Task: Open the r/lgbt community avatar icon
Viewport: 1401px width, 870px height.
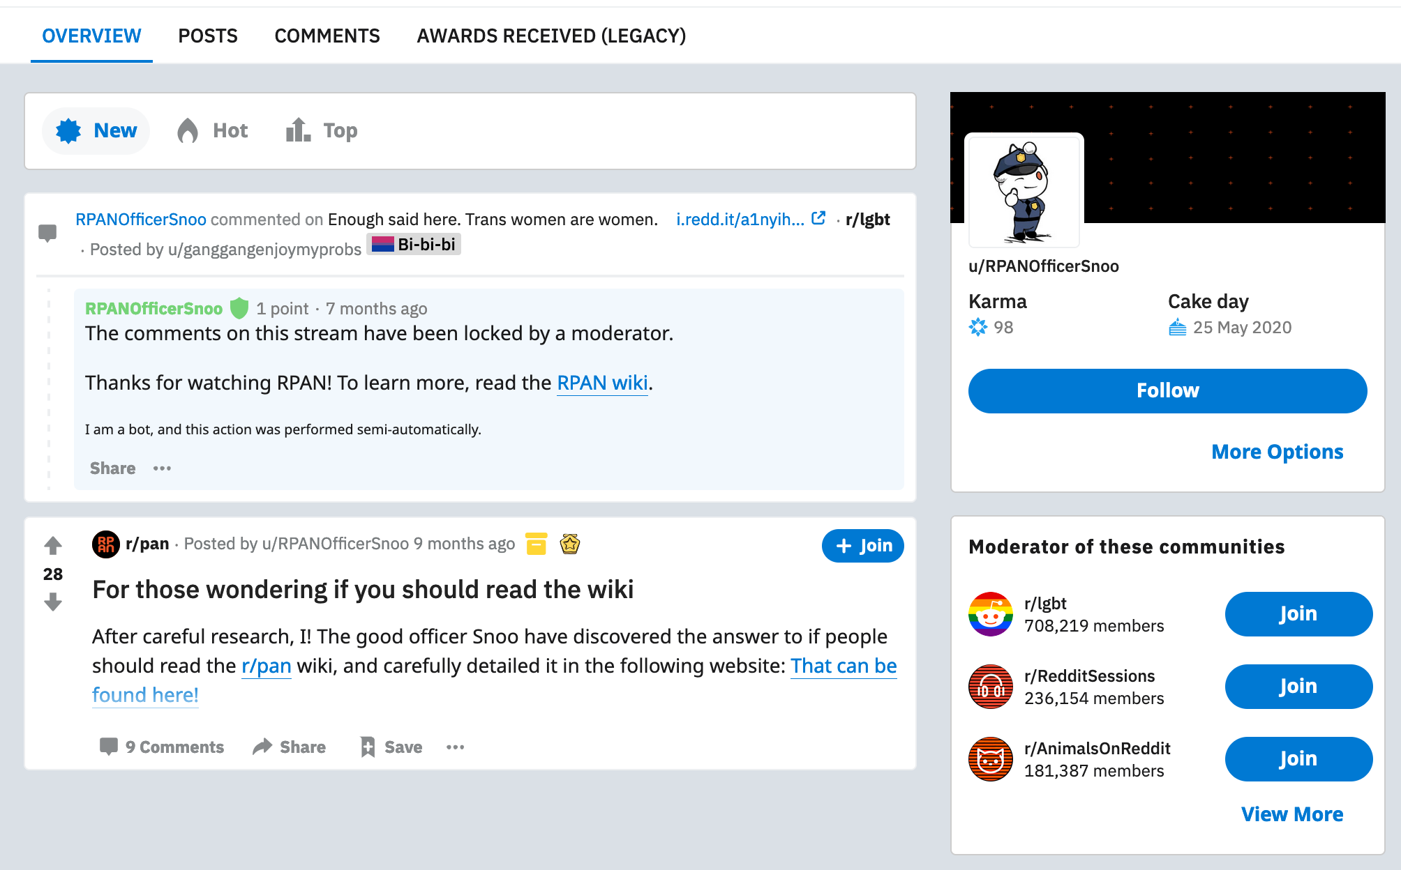Action: [x=990, y=614]
